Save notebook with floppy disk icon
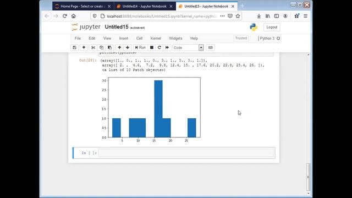 75,48
